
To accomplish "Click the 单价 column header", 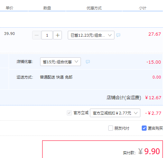I will [x=9, y=8].
